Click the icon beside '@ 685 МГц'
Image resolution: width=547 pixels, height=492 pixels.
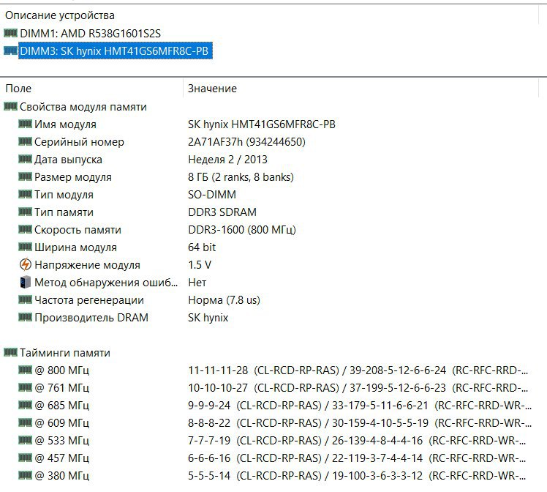[25, 405]
